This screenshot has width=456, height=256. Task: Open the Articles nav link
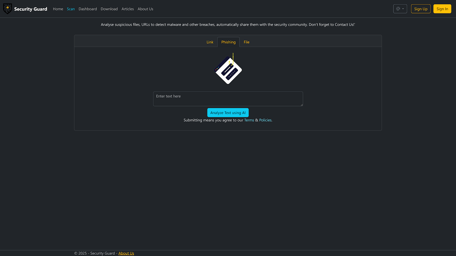click(127, 9)
